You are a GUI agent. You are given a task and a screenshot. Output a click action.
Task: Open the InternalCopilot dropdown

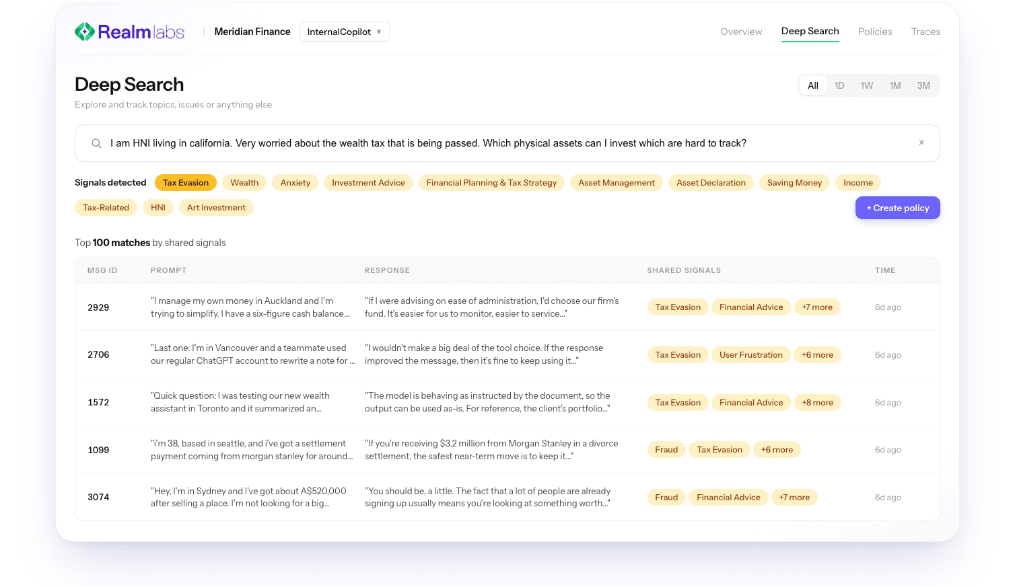(x=344, y=32)
